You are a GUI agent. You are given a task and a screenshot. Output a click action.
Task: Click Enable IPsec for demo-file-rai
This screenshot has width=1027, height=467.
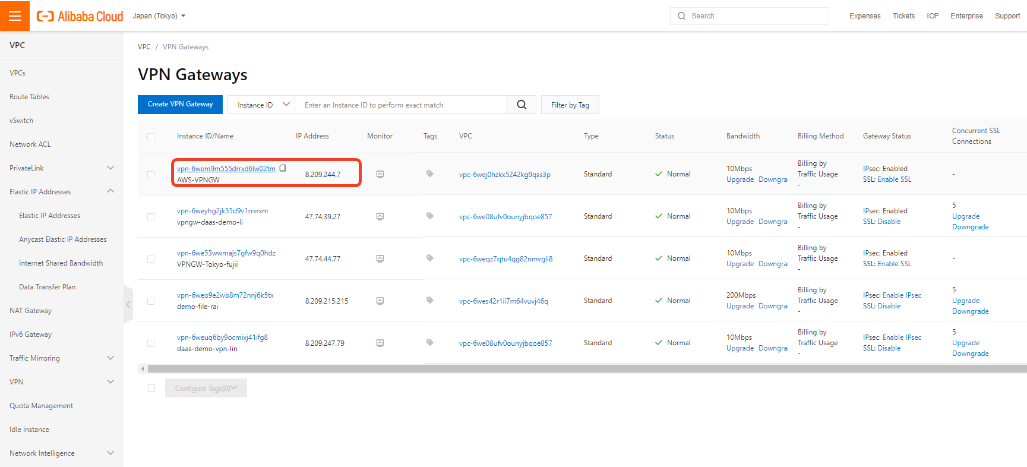(902, 295)
